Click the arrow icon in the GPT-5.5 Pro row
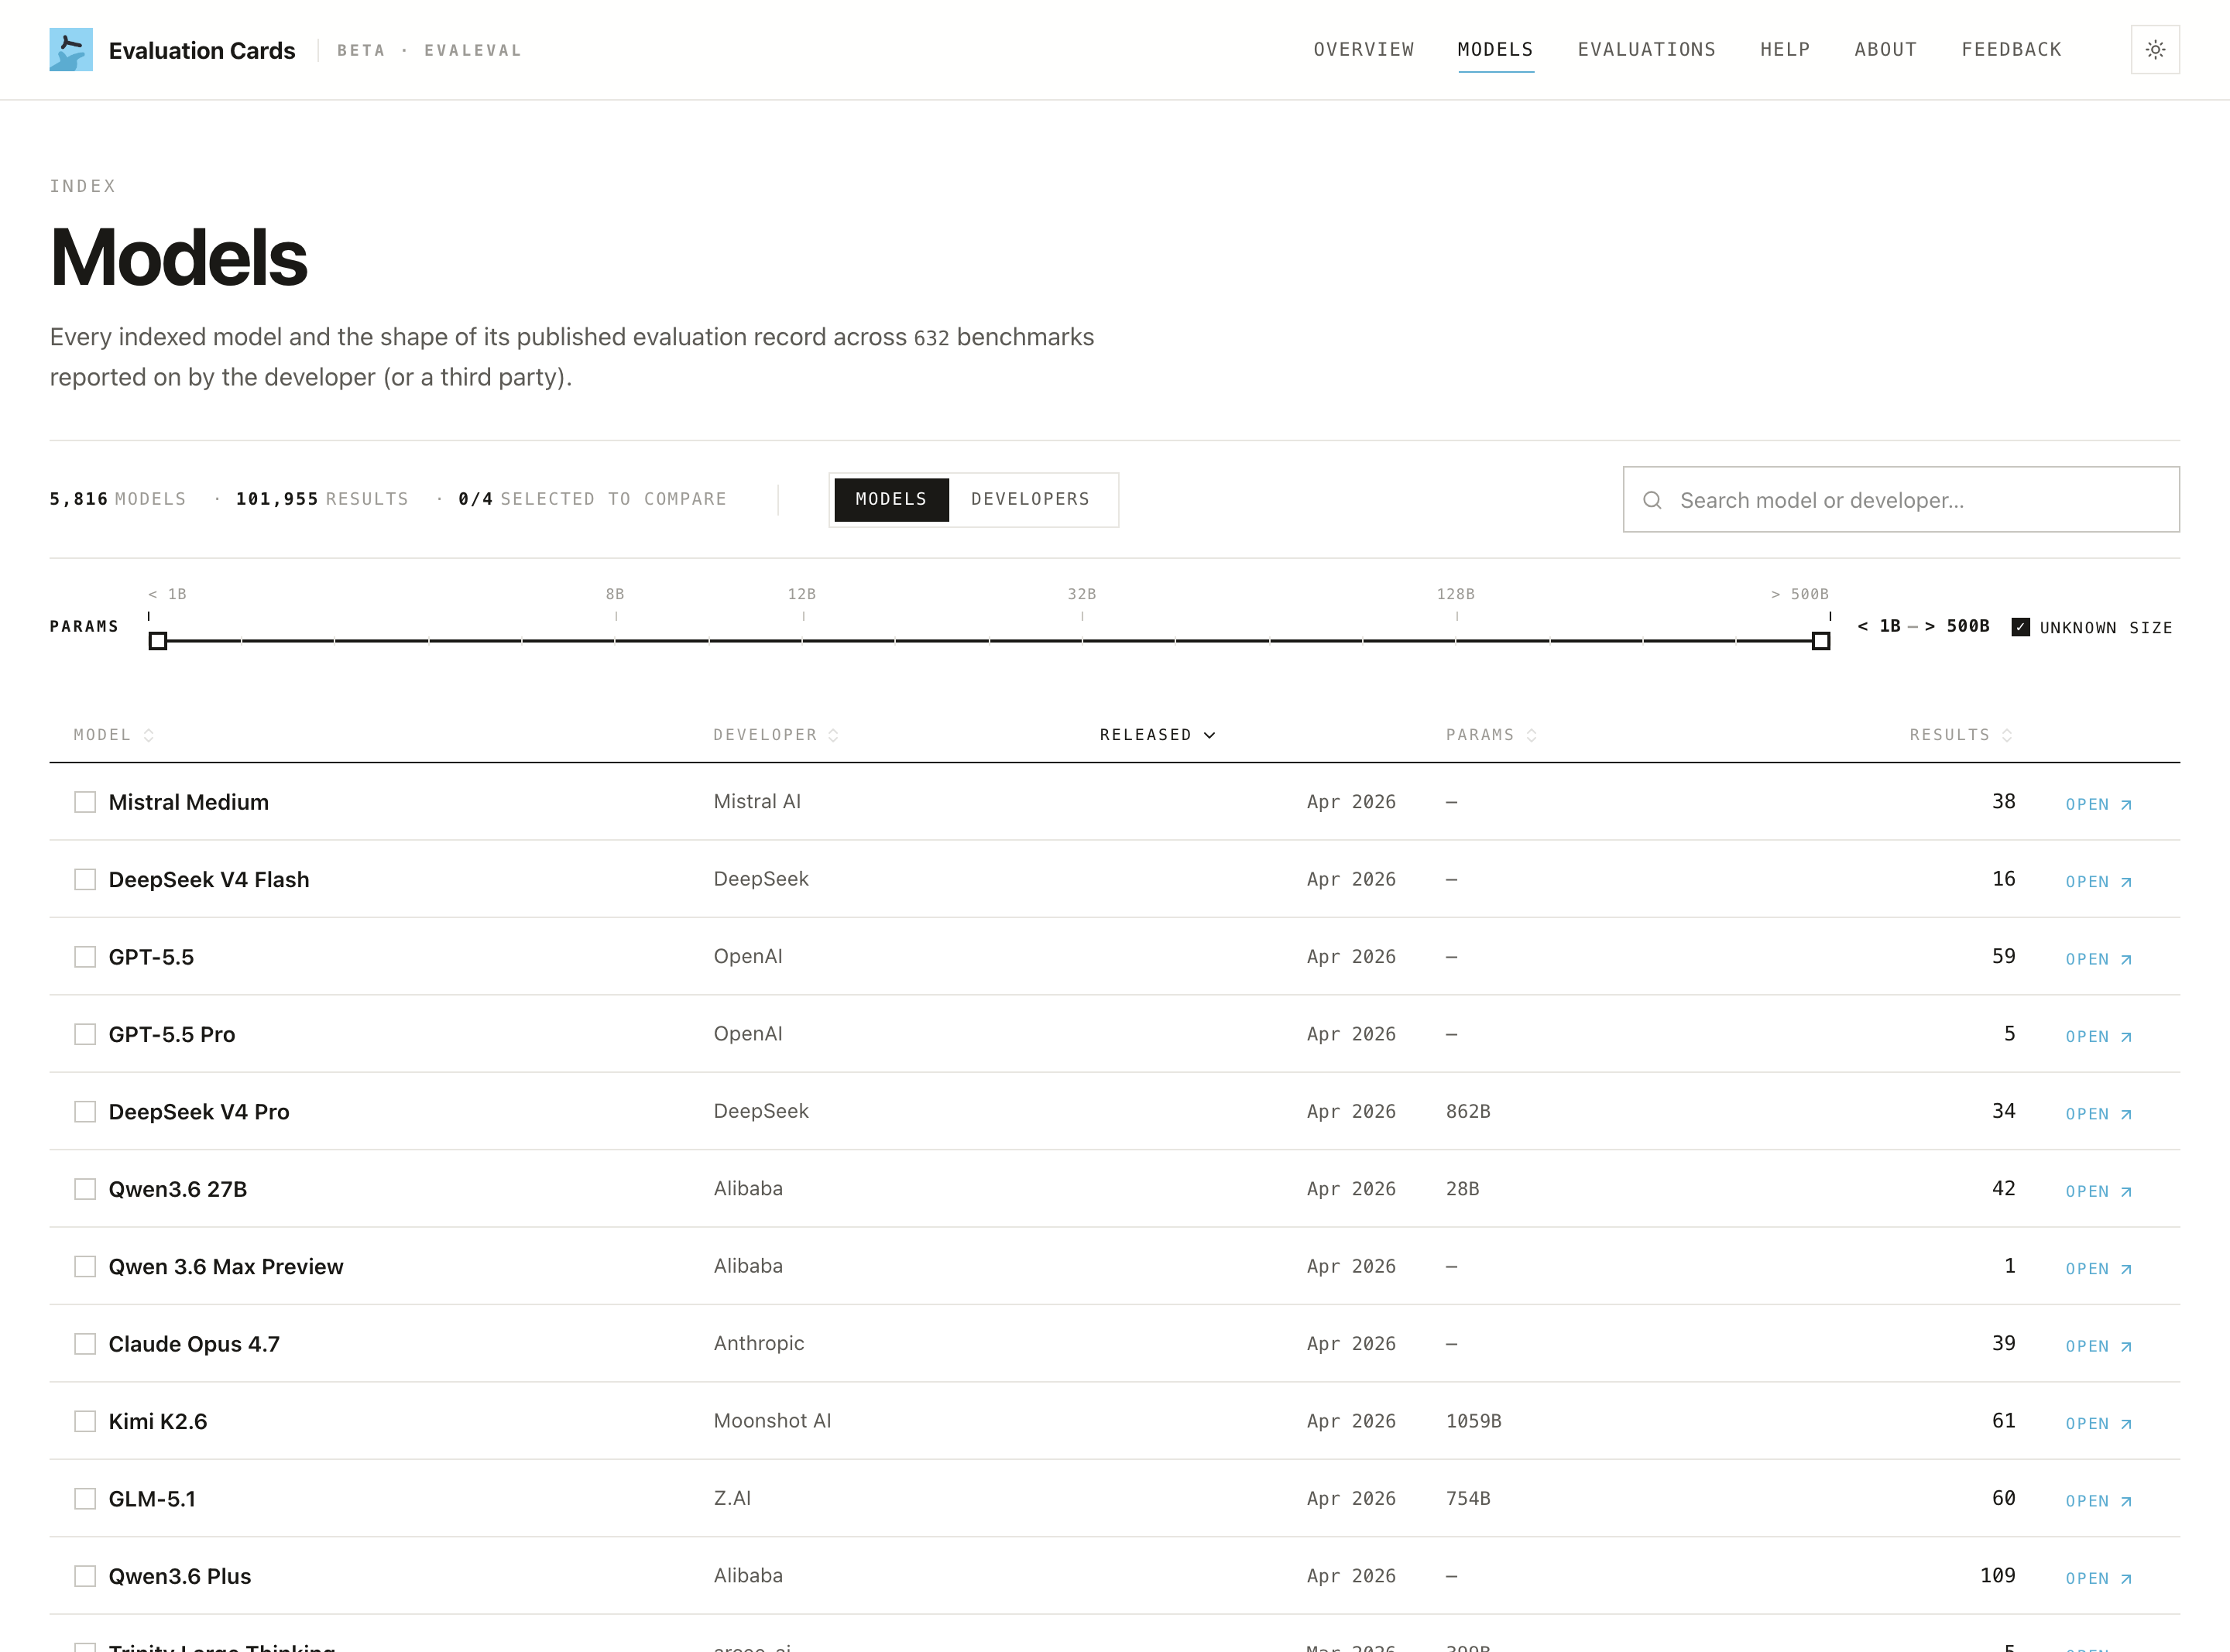 [x=2126, y=1037]
